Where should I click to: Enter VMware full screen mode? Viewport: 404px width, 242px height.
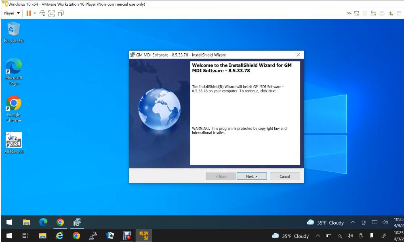tap(52, 13)
